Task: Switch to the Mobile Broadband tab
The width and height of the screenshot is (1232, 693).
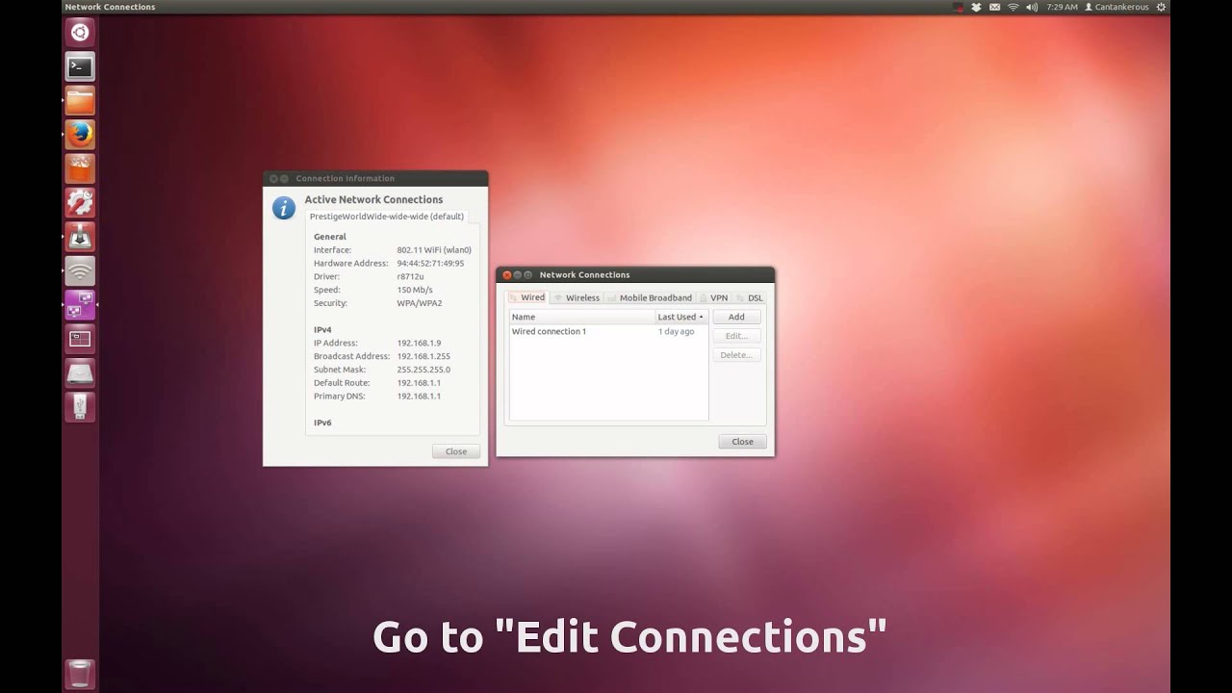Action: [x=650, y=297]
